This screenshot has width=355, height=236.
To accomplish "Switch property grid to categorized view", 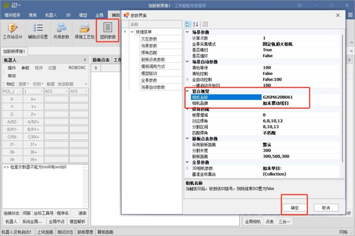I will click(188, 24).
